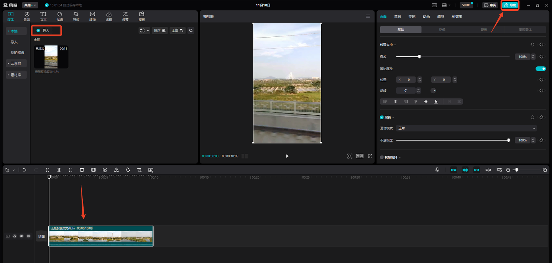Click the split clip tool in timeline toolbar
This screenshot has height=263, width=552.
pos(48,170)
